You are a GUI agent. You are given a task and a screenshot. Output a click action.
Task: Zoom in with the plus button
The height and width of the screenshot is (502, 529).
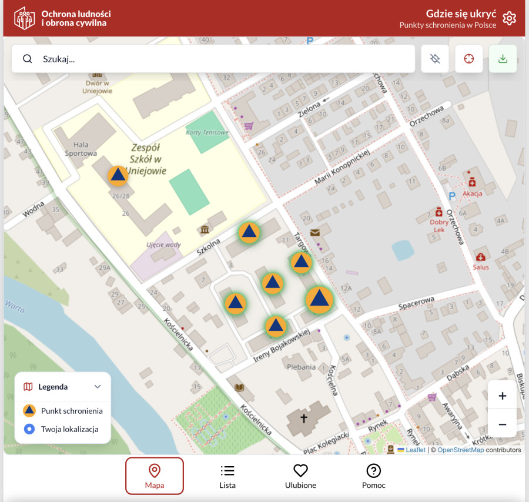(x=502, y=396)
